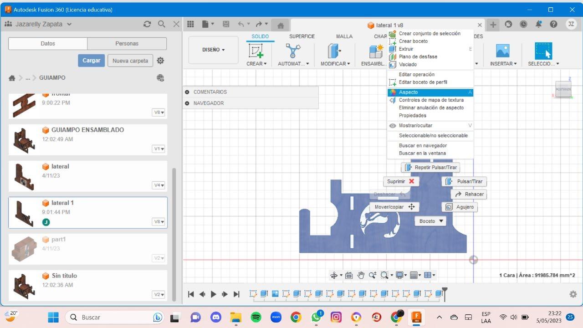Image resolution: width=583 pixels, height=328 pixels.
Task: Open the SELECCIO... dropdown menu
Action: pos(543,64)
